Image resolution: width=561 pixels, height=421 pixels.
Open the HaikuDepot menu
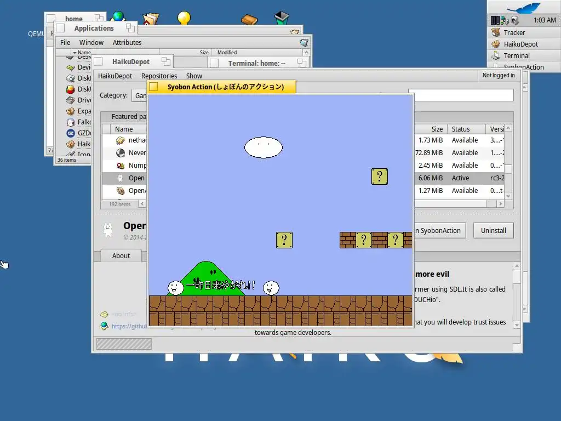point(115,76)
